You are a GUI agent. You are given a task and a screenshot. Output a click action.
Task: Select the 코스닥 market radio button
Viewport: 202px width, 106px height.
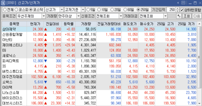(31, 10)
